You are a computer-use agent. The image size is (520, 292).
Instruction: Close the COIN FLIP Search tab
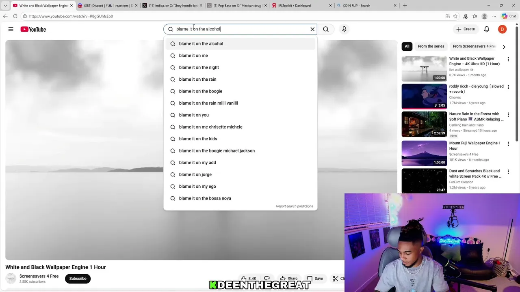point(395,6)
